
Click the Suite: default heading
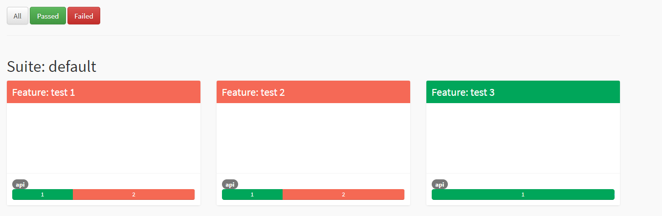(51, 66)
